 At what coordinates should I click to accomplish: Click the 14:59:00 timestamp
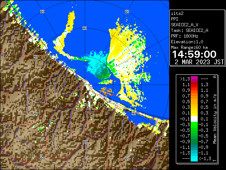[194, 54]
